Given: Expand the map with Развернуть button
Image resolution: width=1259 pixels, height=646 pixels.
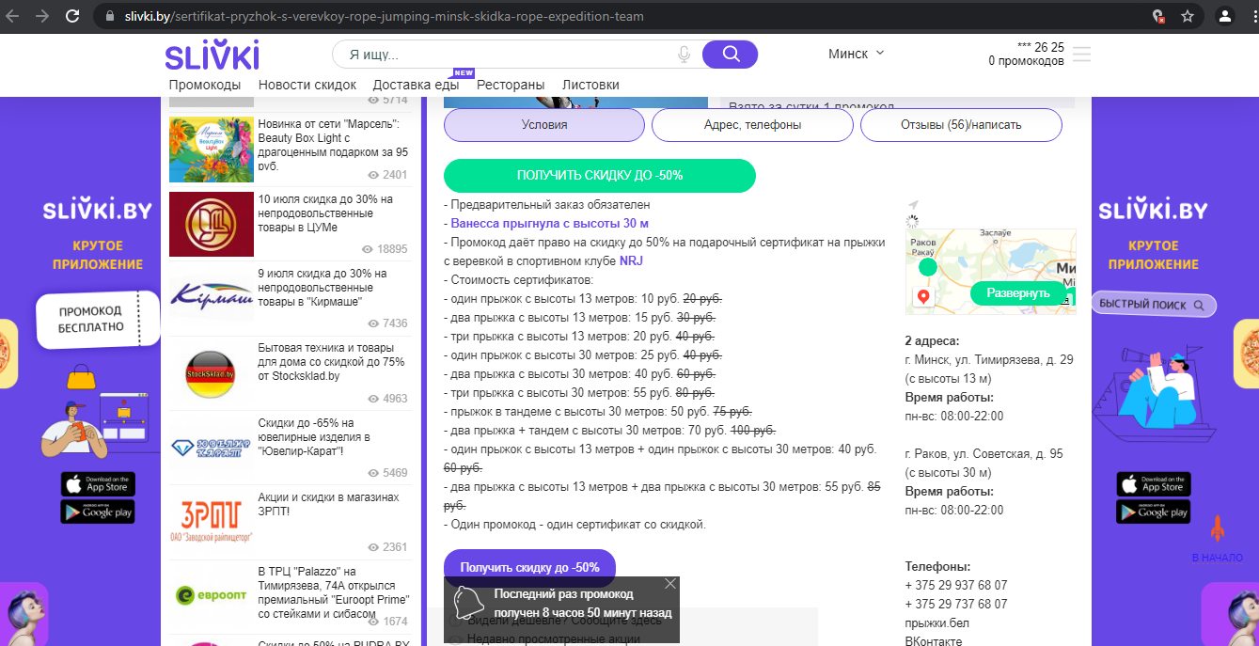Looking at the screenshot, I should (1017, 293).
